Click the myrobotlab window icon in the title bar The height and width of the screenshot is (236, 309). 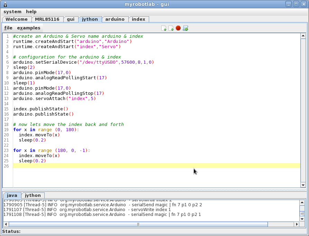coord(5,4)
